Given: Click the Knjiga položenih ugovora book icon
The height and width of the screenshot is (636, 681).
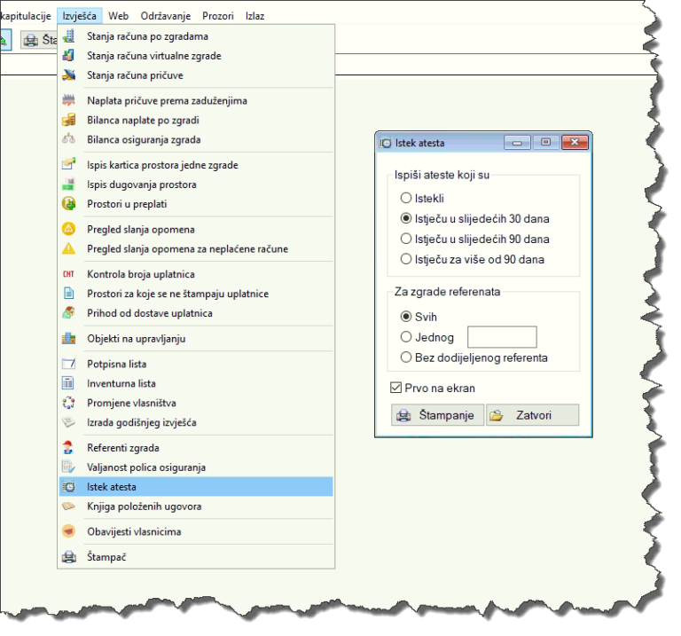Looking at the screenshot, I should coord(68,506).
